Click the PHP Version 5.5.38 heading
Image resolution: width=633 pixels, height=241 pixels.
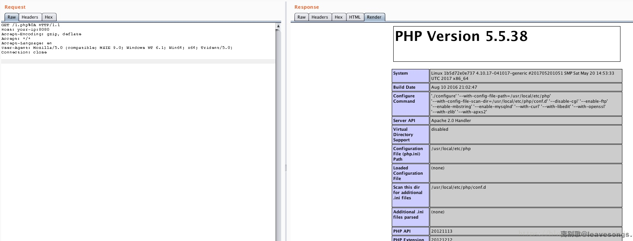(461, 36)
